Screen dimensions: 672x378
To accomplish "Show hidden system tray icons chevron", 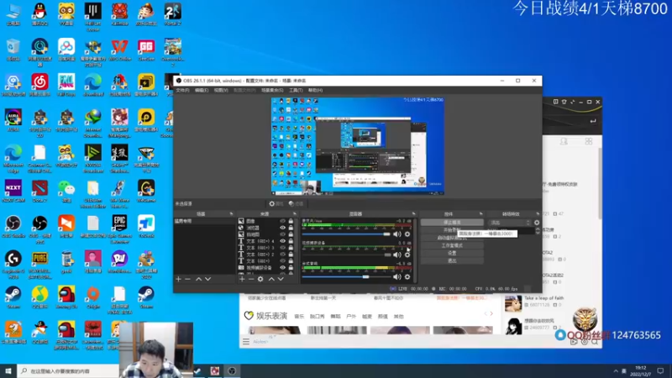I will pyautogui.click(x=616, y=370).
